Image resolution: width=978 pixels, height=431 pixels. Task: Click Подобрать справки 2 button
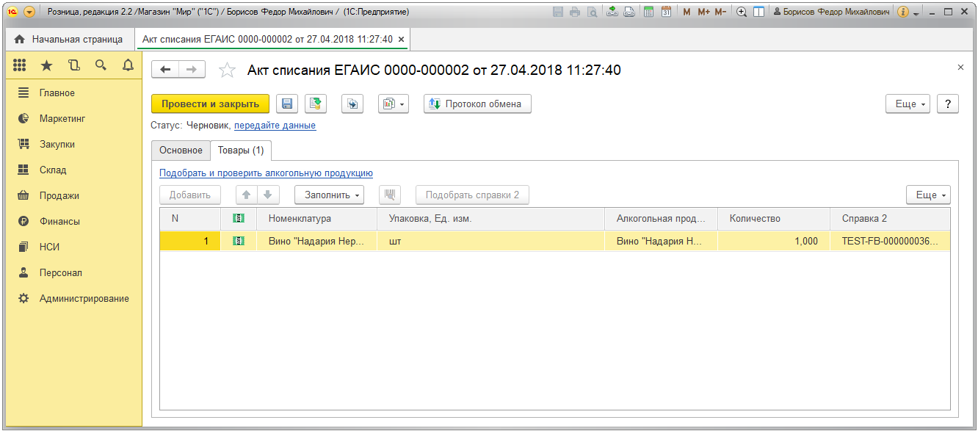472,195
